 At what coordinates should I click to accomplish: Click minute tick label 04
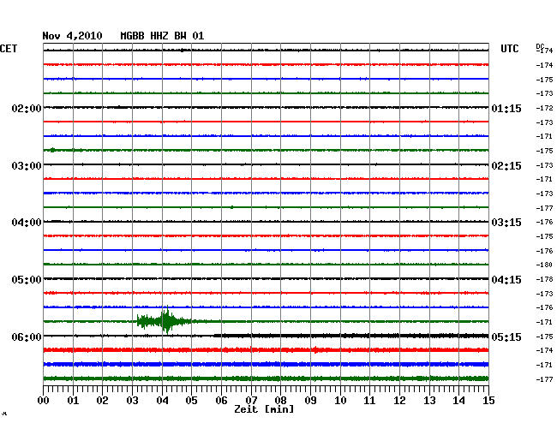click(162, 400)
